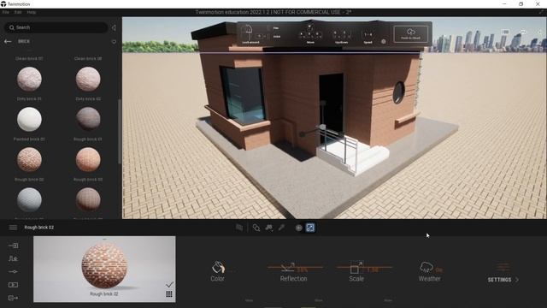Image resolution: width=547 pixels, height=308 pixels.
Task: Click the material library scrollbar
Action: (x=120, y=131)
